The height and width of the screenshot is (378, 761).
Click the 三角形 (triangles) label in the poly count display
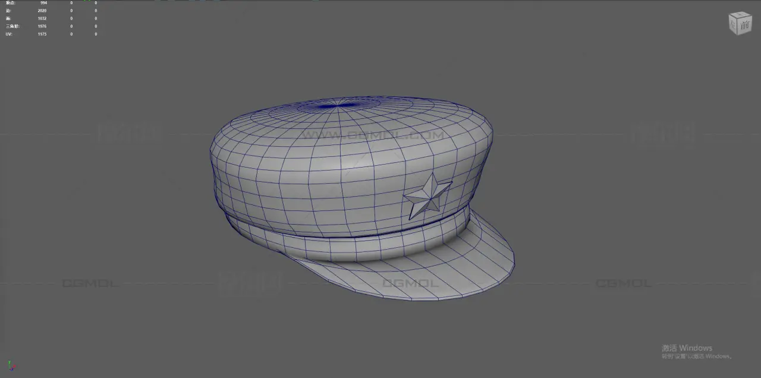click(12, 26)
